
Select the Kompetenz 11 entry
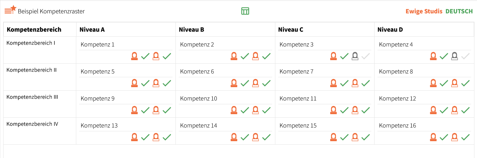pos(298,98)
